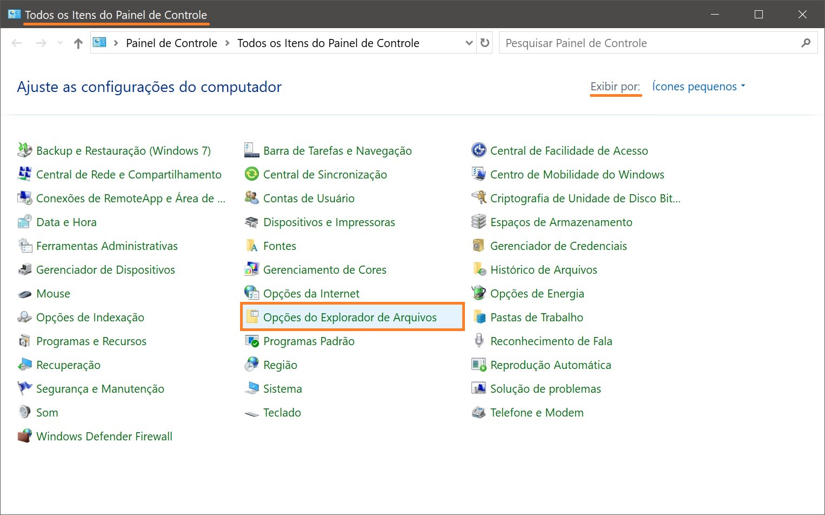The width and height of the screenshot is (825, 515).
Task: Refresh the Control Panel view
Action: click(485, 43)
